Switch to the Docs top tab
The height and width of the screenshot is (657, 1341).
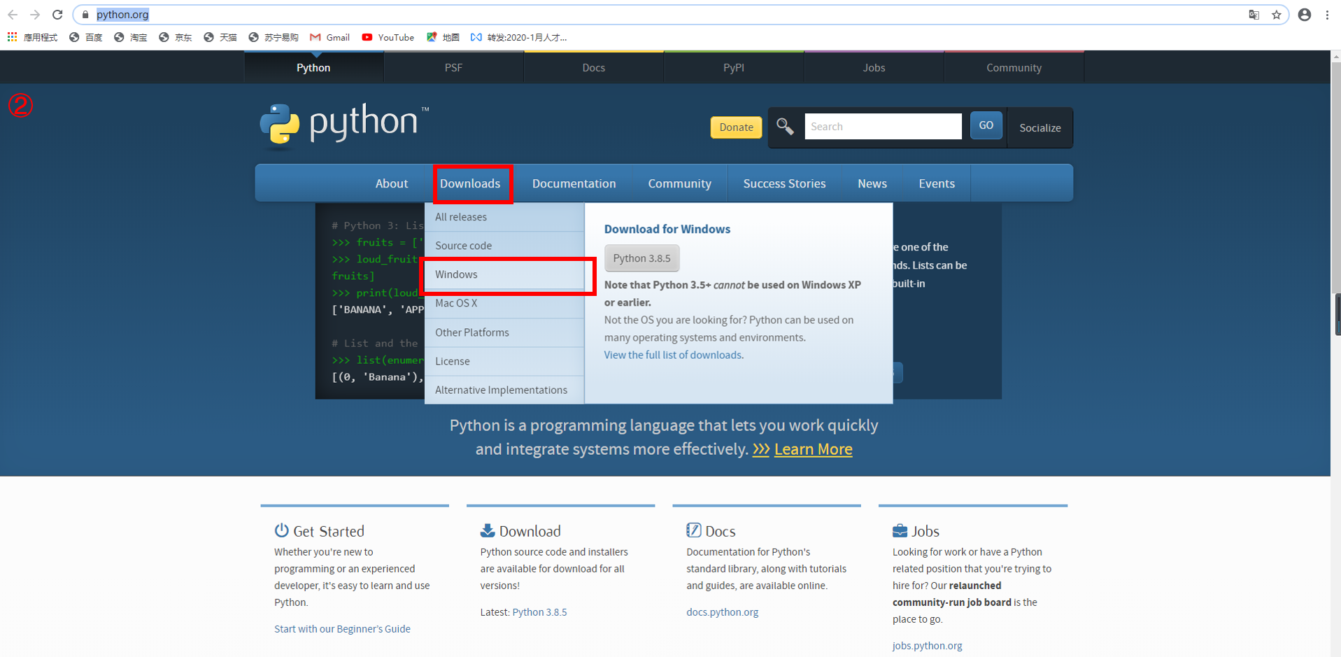[x=593, y=68]
